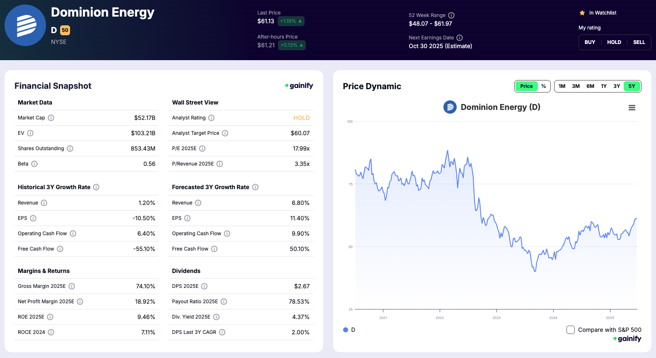Select the 1Y time range

pos(604,86)
